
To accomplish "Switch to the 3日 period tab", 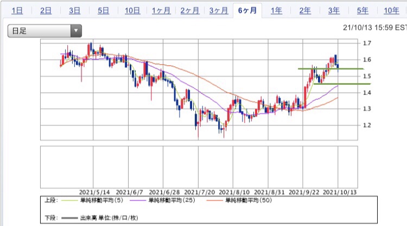I will coord(74,11).
